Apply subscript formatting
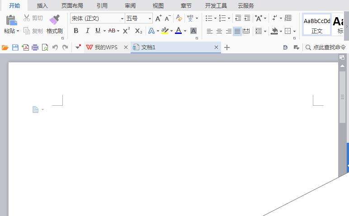The height and width of the screenshot is (216, 349). pyautogui.click(x=138, y=31)
